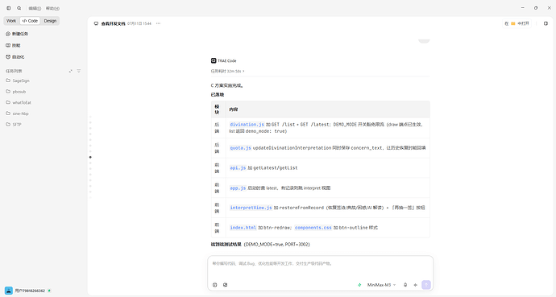Open the 自动化 automation section
556x297 pixels.
pyautogui.click(x=15, y=56)
